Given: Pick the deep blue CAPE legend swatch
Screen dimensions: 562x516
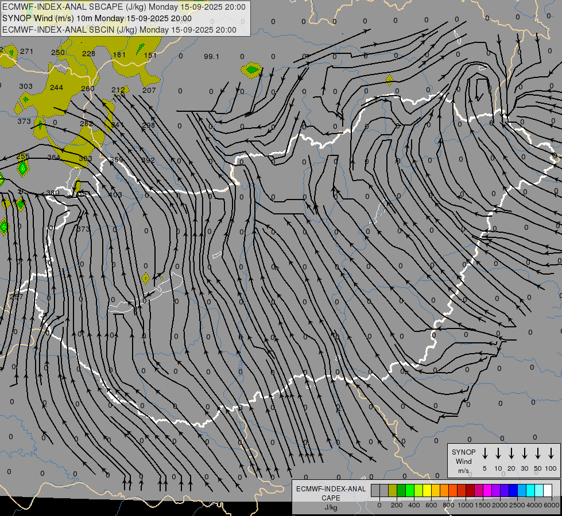Looking at the screenshot, I should tap(513, 491).
